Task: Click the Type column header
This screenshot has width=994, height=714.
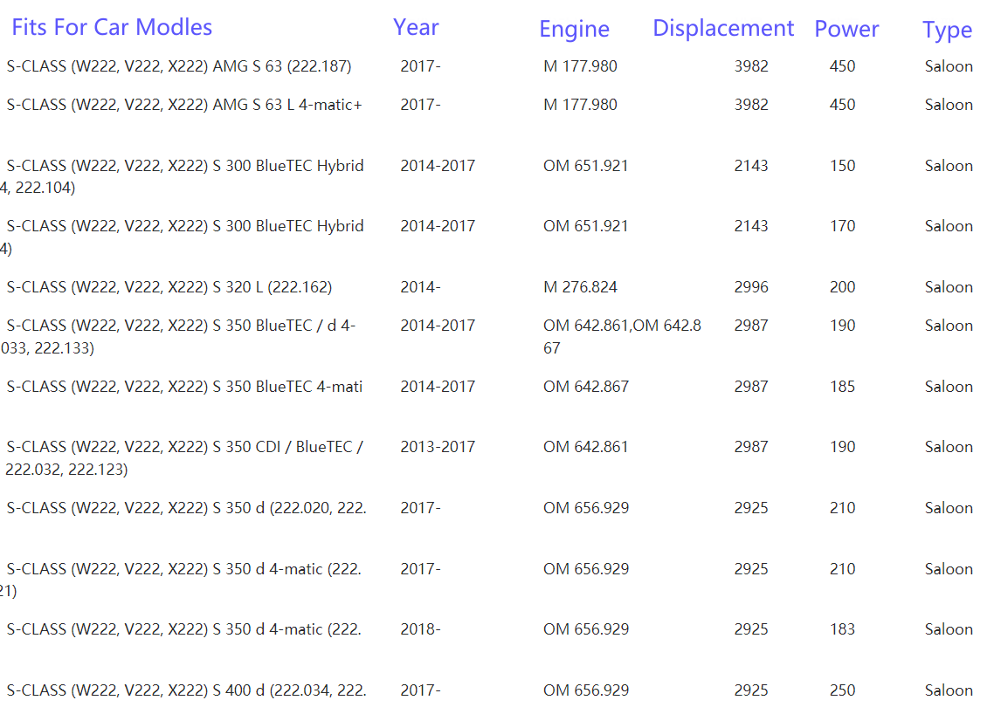Action: pos(947,30)
